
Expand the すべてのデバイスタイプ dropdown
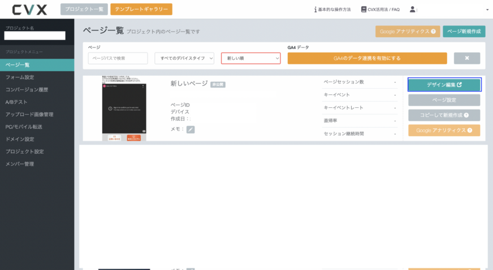point(184,58)
